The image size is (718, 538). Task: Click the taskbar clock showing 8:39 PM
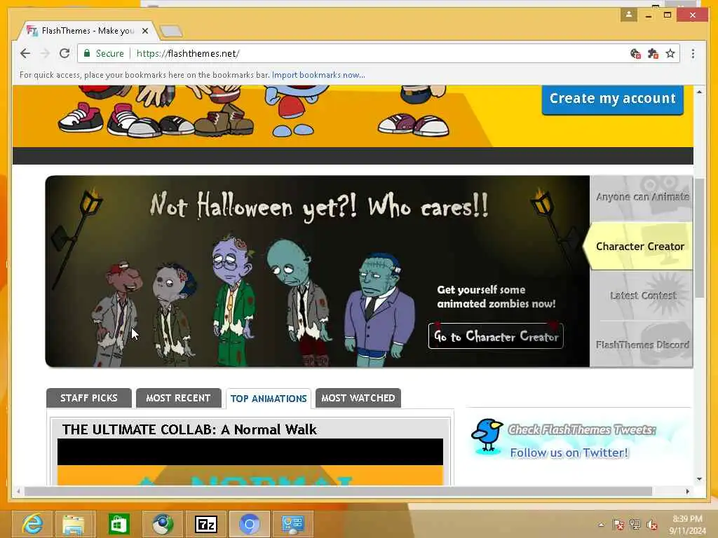point(687,525)
